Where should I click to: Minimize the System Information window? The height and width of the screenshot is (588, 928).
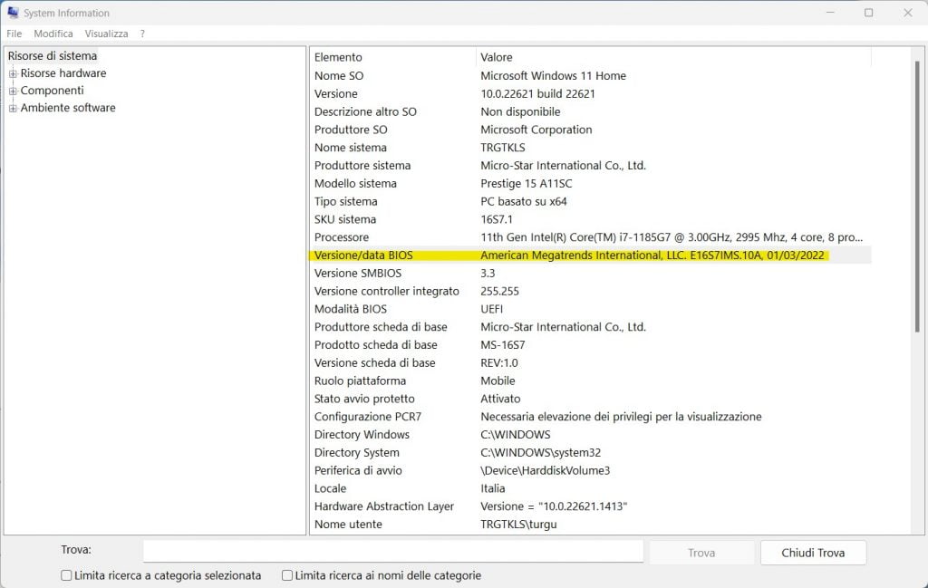829,13
